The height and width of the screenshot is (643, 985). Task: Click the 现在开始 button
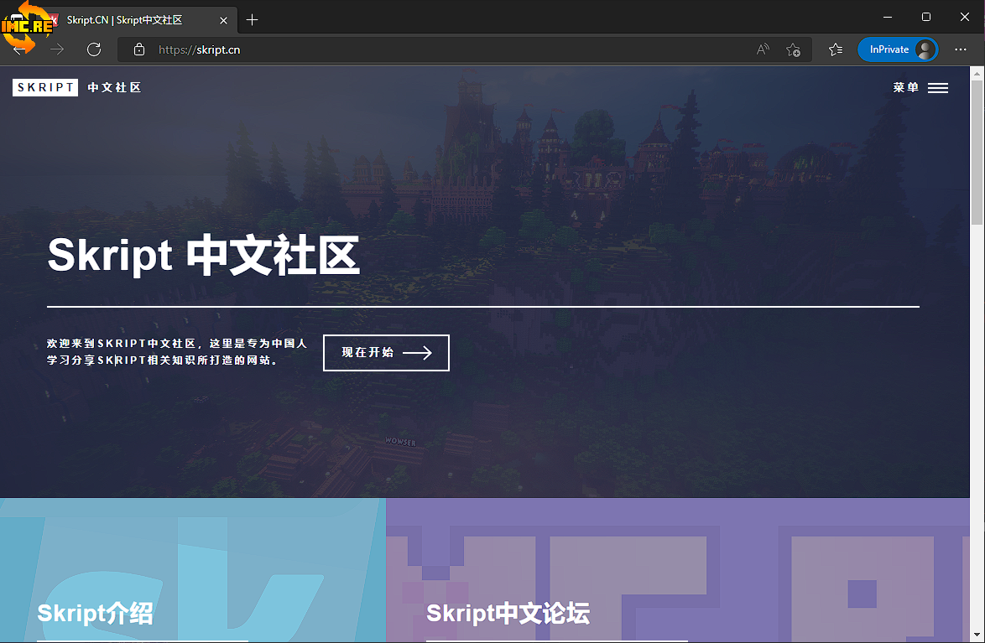pyautogui.click(x=386, y=353)
